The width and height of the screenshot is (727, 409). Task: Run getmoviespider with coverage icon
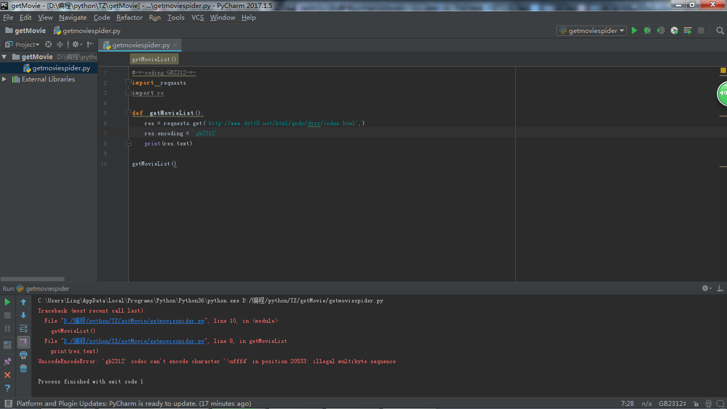[x=661, y=31]
